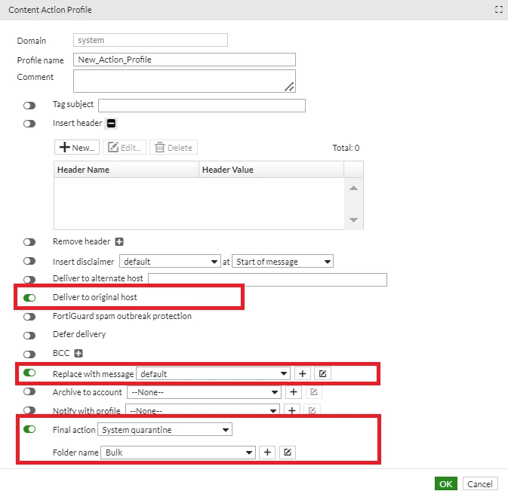Screen dimensions: 508x494
Task: Disable the Final action toggle
Action: (x=29, y=429)
